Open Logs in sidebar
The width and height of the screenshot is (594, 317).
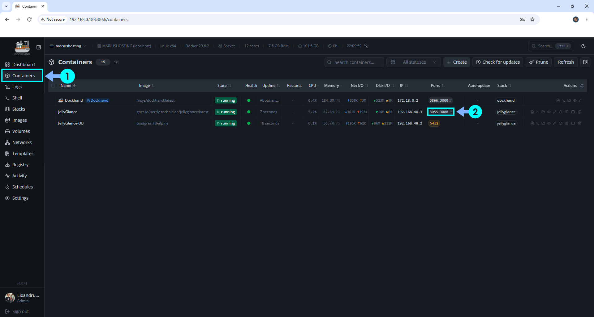point(22,87)
